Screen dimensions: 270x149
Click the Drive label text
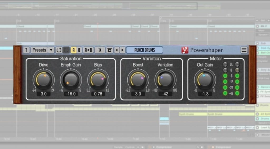(x=44, y=65)
